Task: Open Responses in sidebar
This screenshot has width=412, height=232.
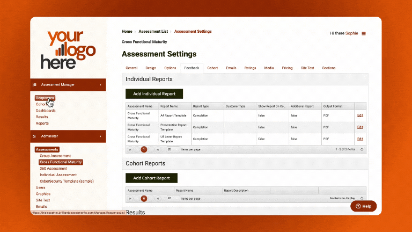Action: point(45,98)
